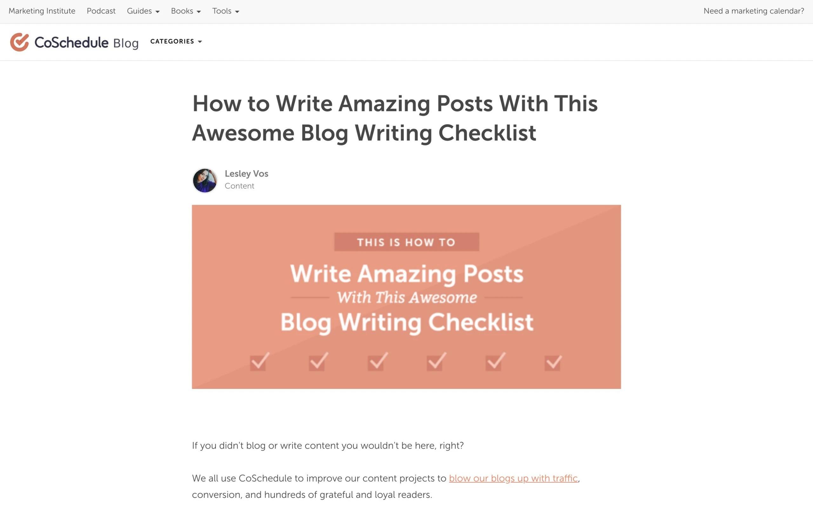Click the blow our blogs up with traffic link
Image resolution: width=813 pixels, height=508 pixels.
513,478
